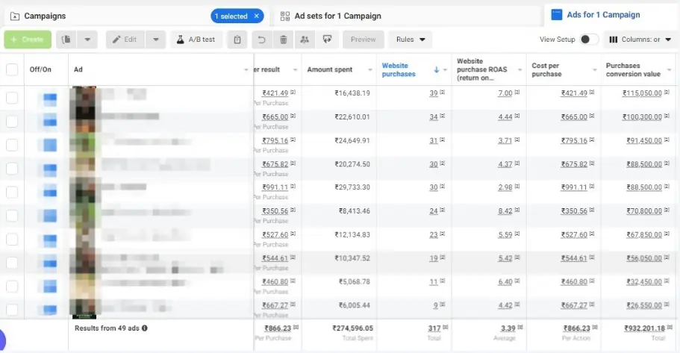Toggle the first ad's Off/On switch

49,98
